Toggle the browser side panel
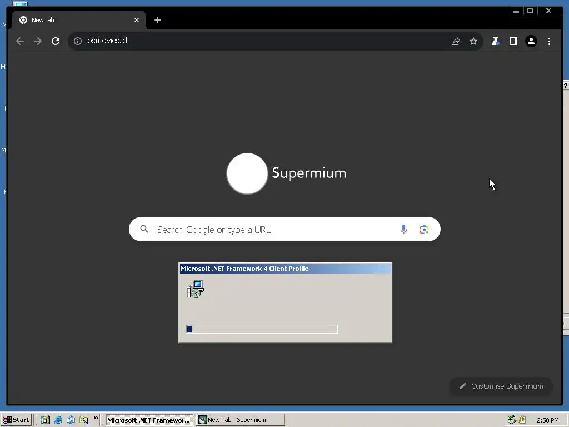Screen dimensions: 569x427 click(x=513, y=41)
